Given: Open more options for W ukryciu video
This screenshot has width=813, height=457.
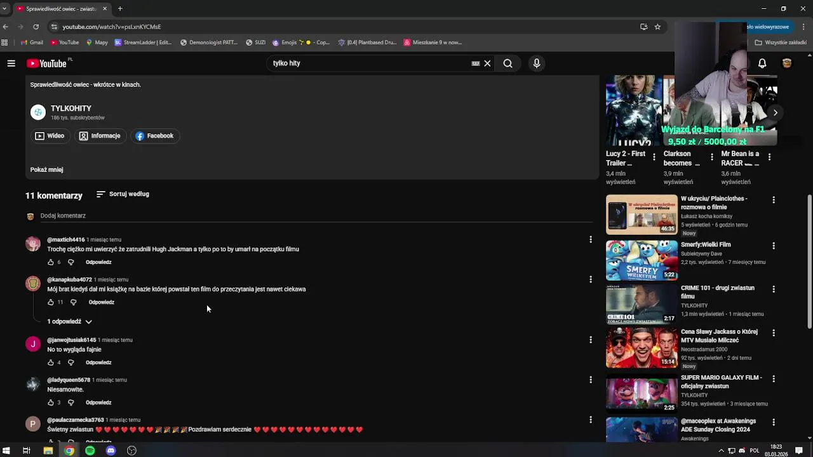Looking at the screenshot, I should [774, 199].
